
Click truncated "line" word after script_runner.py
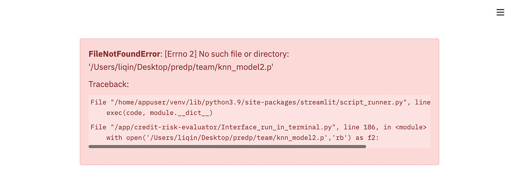click(x=423, y=102)
